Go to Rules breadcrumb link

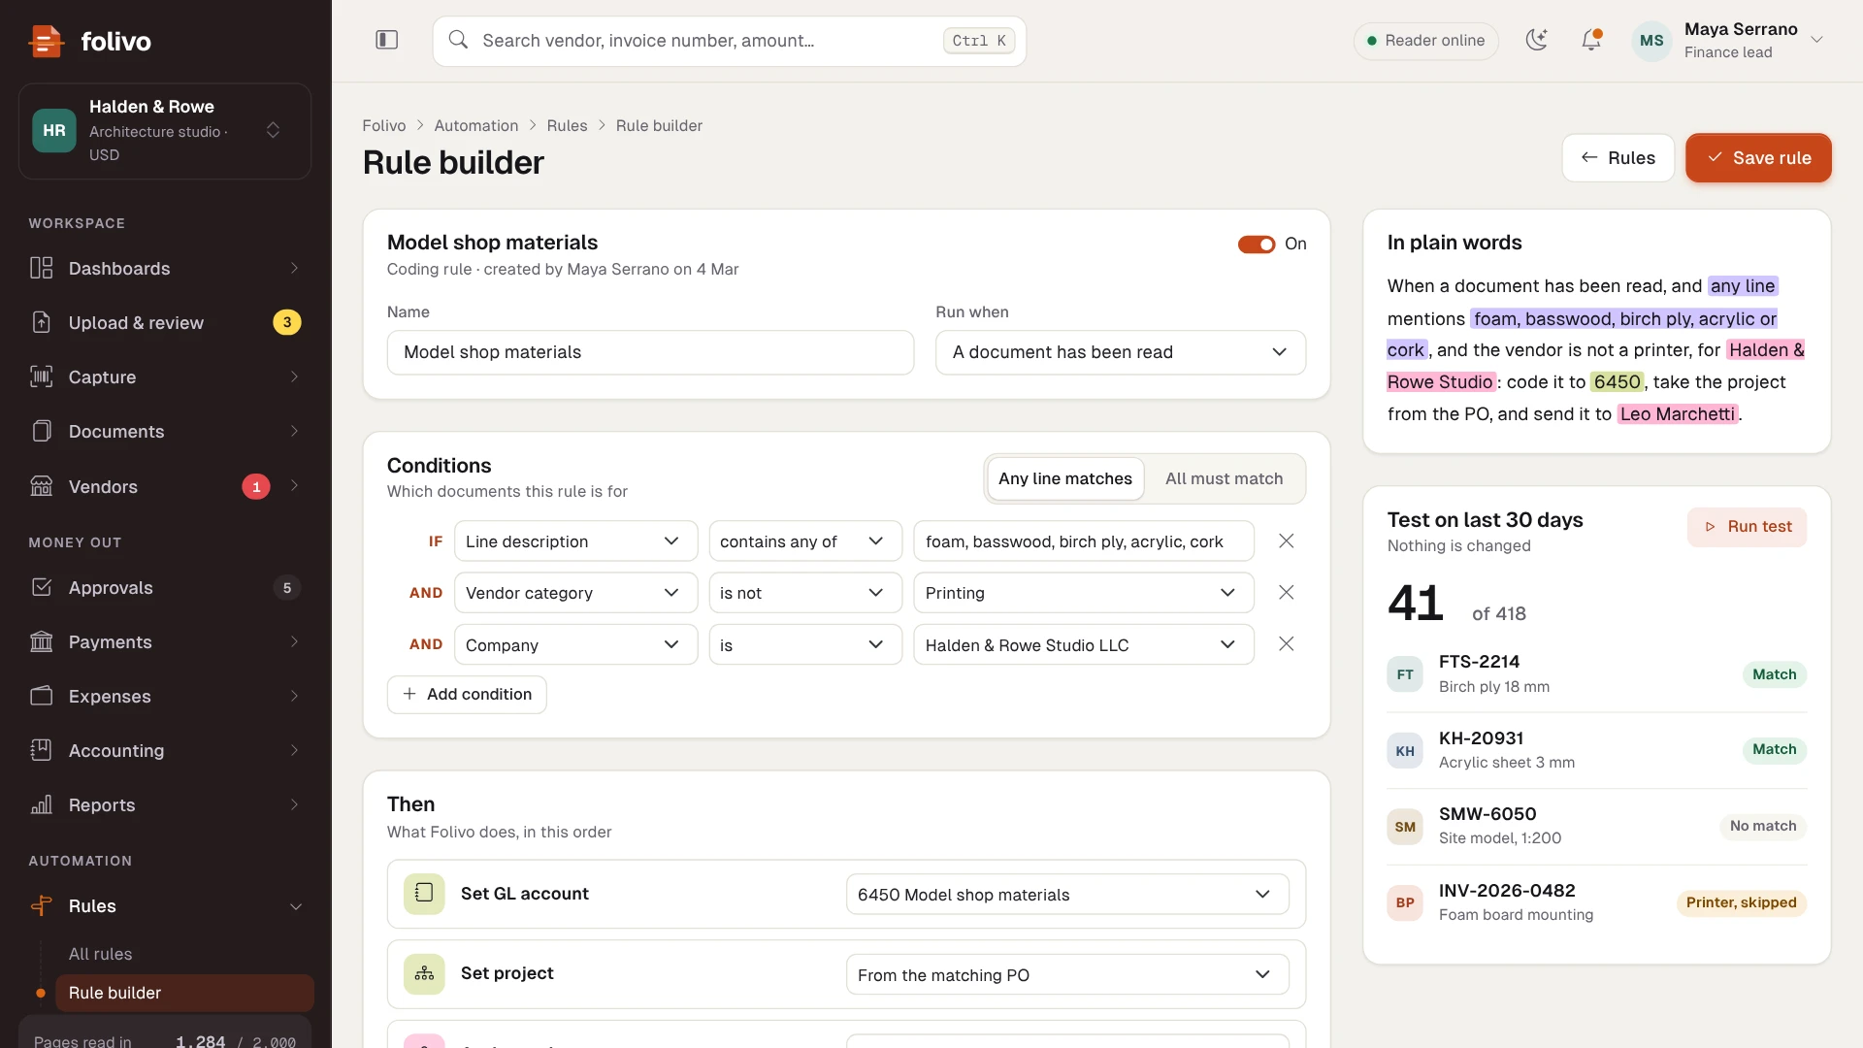[567, 125]
